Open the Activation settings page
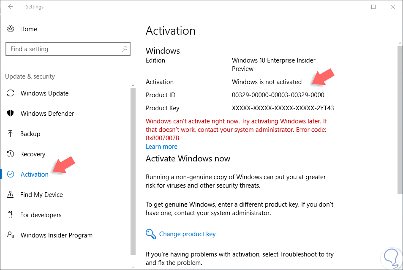The image size is (403, 270). [35, 175]
